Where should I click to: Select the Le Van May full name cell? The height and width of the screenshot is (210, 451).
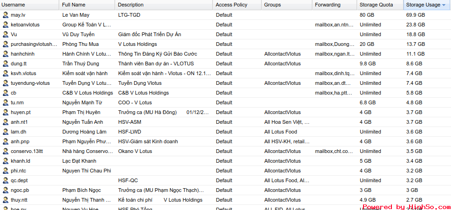click(x=76, y=15)
